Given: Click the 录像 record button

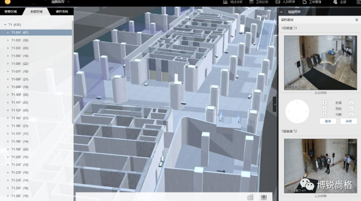Looking at the screenshot, I should tap(349, 121).
